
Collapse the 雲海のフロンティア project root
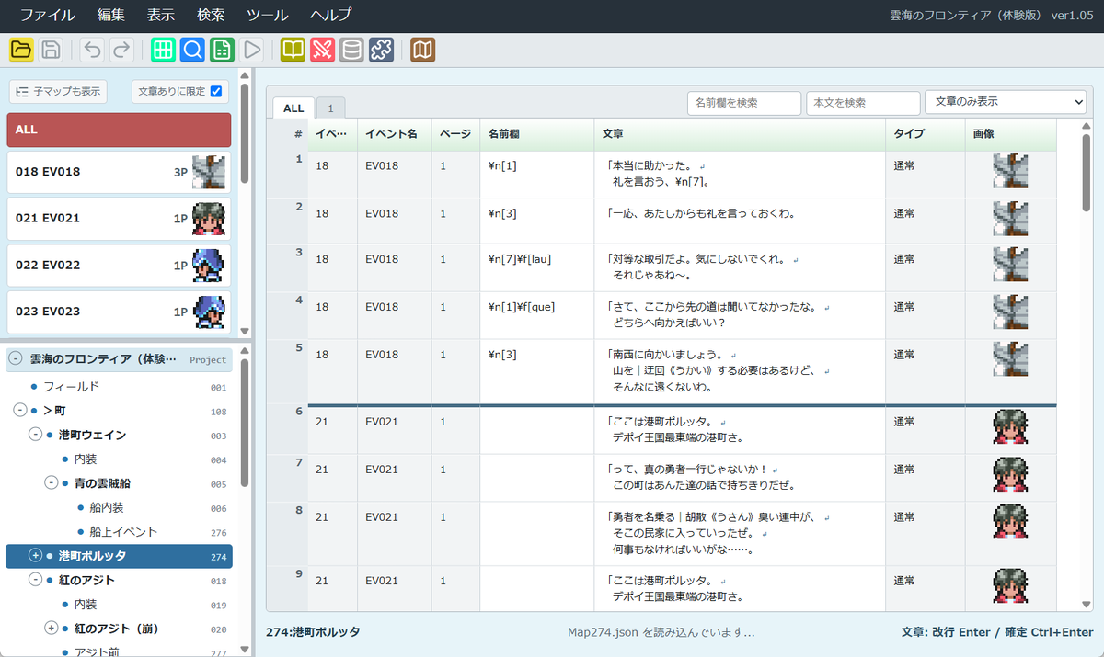point(17,359)
